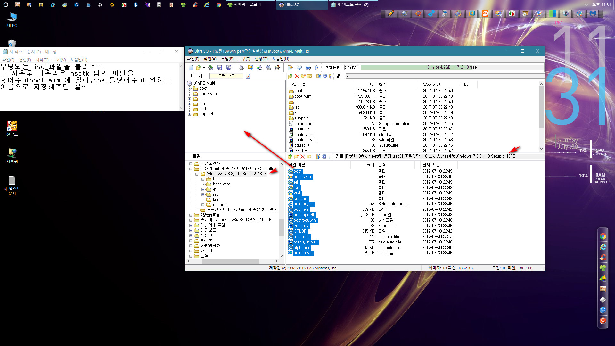Expand the iso folder in image tree
The width and height of the screenshot is (615, 346).
[x=190, y=104]
